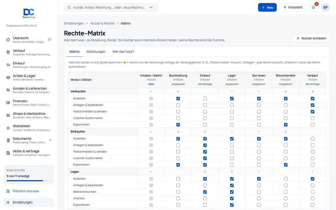Switch to the Abteilungen tab
The image size is (336, 210).
click(x=96, y=52)
